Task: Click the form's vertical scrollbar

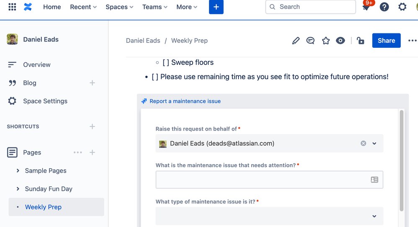Action: pos(402,161)
